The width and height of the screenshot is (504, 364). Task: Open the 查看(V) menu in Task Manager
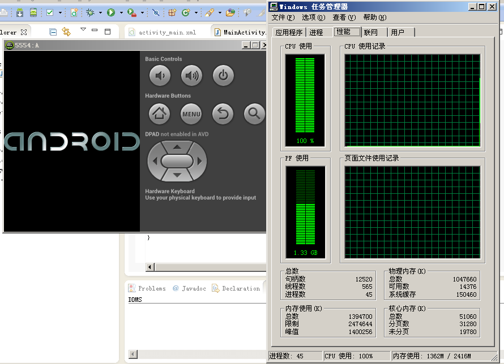pyautogui.click(x=344, y=18)
